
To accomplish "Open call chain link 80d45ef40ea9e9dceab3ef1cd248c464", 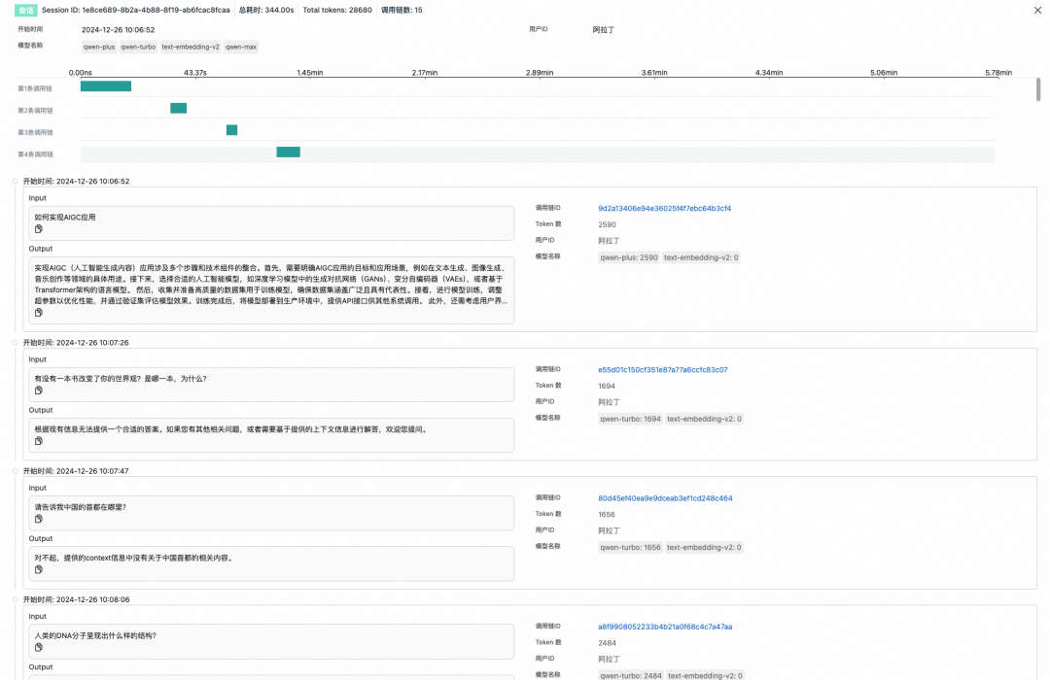I will pyautogui.click(x=665, y=498).
